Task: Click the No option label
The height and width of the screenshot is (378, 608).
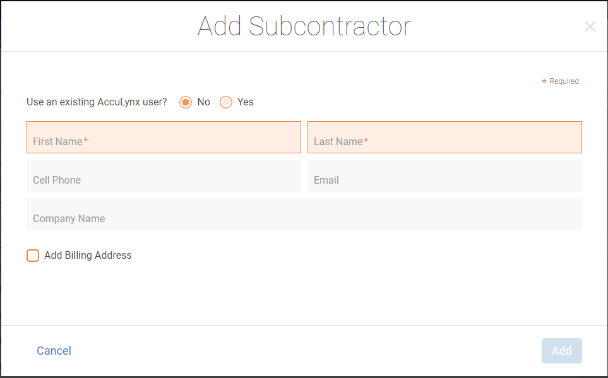Action: tap(203, 102)
